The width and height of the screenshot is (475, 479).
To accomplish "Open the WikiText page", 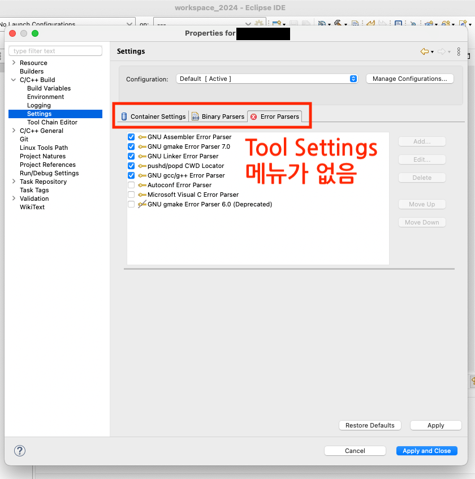I will coord(32,207).
